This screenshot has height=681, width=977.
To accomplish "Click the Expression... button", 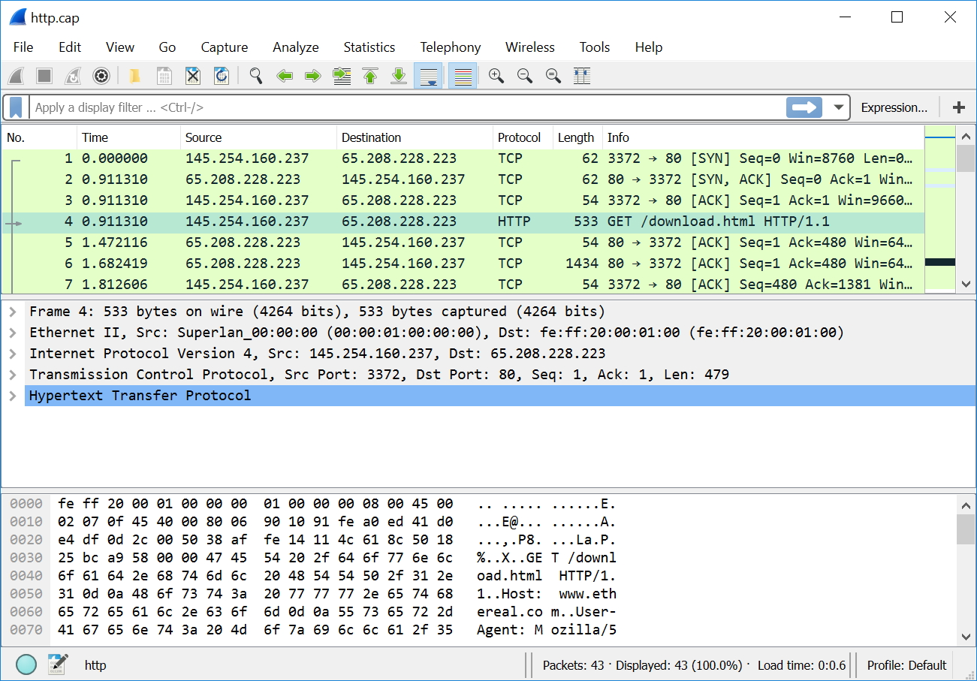I will point(894,107).
